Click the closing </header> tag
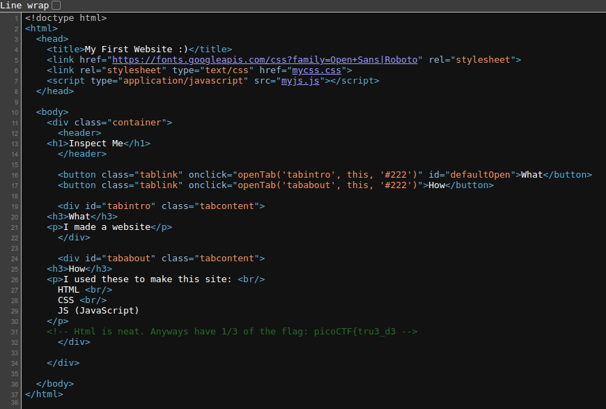Screen dimensions: 606x409 (x=82, y=153)
